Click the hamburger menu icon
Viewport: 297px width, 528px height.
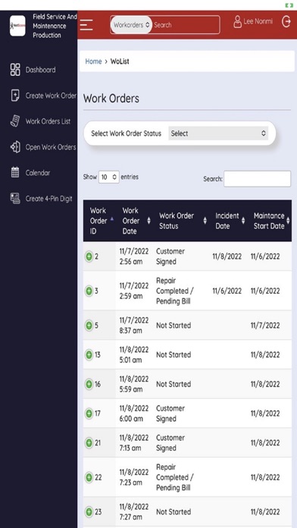coord(86,24)
